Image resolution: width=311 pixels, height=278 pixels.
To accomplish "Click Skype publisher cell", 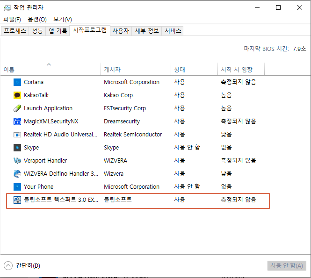I will pos(111,148).
